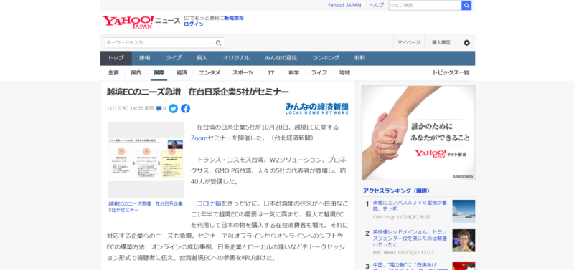Click the マイページ button
The height and width of the screenshot is (270, 574).
tap(409, 43)
